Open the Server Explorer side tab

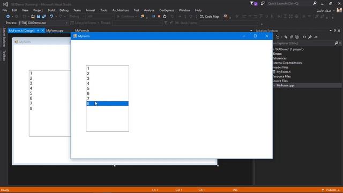tap(4, 38)
